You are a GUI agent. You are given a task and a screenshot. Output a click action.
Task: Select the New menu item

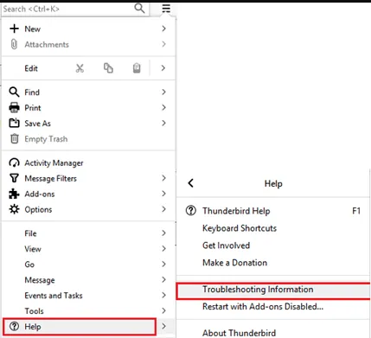[x=88, y=29]
